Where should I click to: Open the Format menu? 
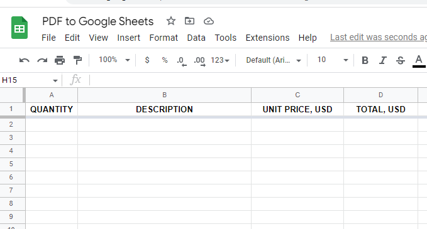[164, 38]
